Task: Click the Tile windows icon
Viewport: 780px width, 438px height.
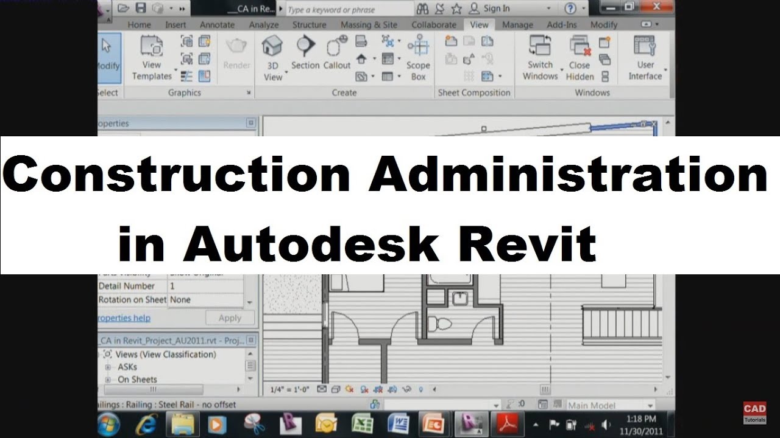Action: coord(604,76)
